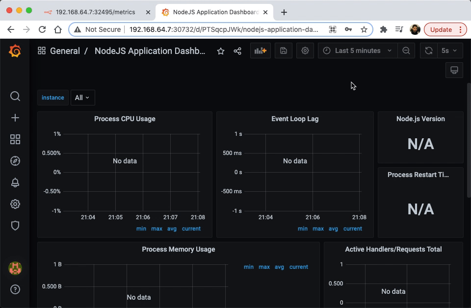Open the instance All variable dropdown
The height and width of the screenshot is (308, 471).
click(82, 98)
